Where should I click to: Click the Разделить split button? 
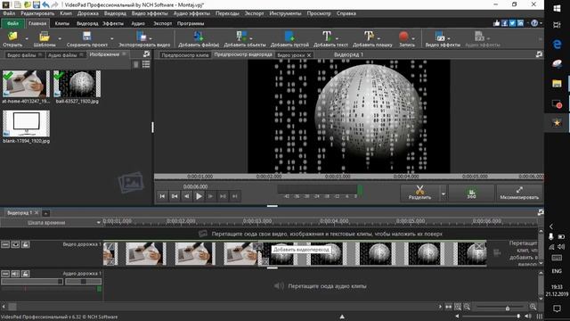(x=419, y=193)
